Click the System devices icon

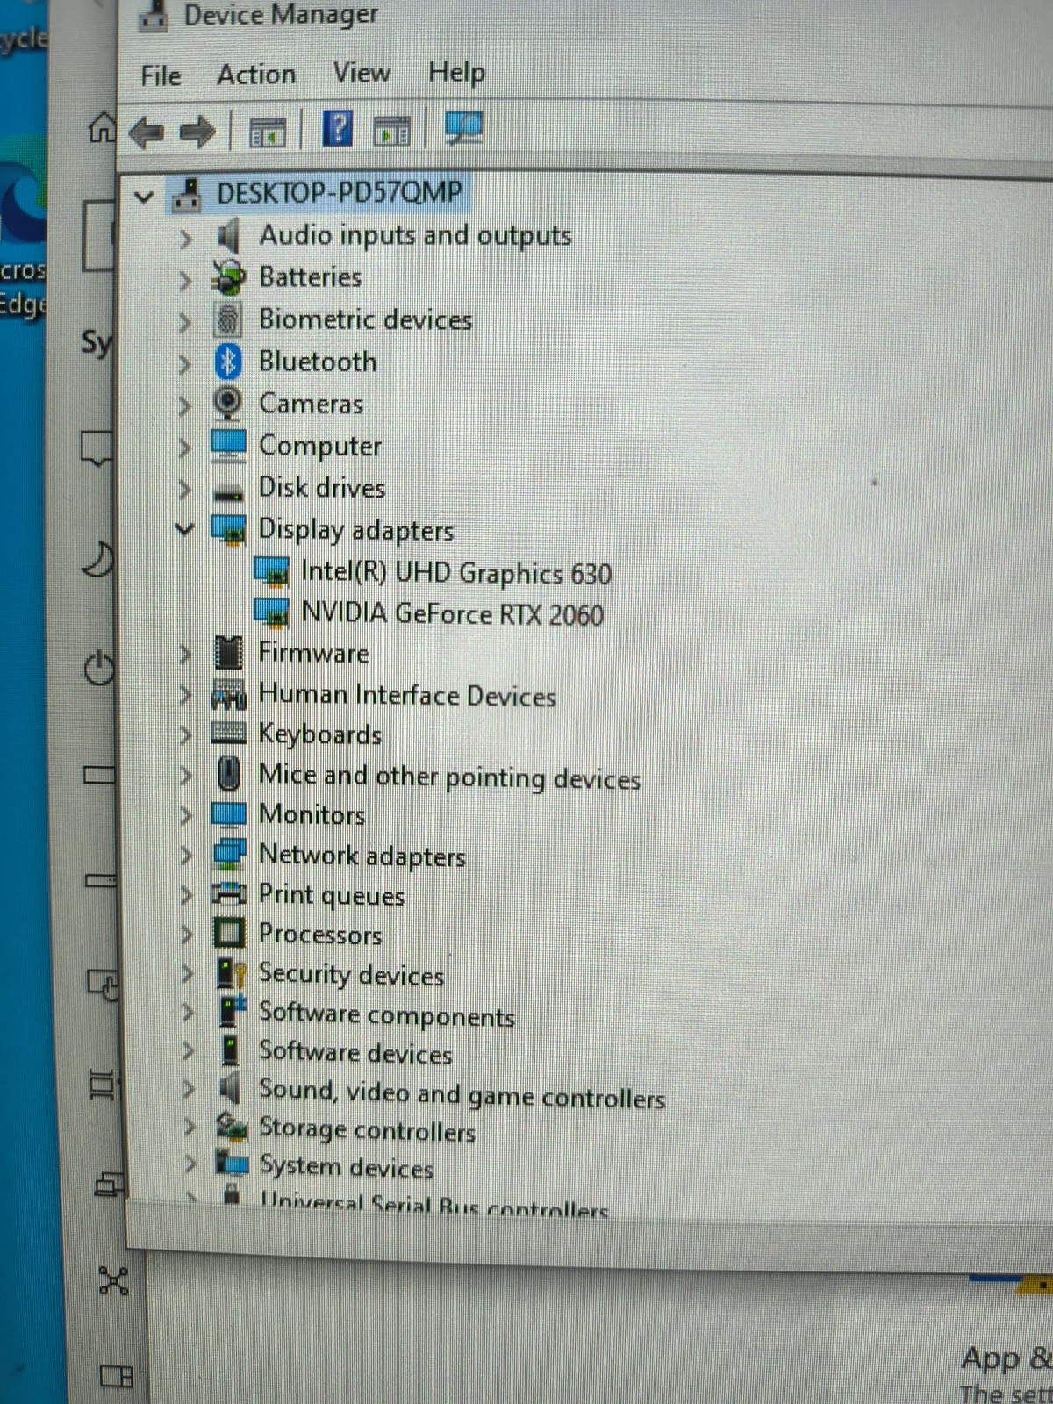(233, 1164)
